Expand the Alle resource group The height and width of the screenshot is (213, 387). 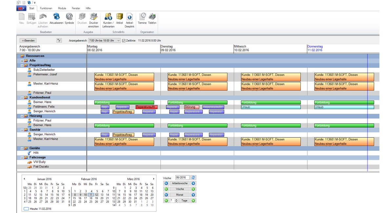point(22,61)
